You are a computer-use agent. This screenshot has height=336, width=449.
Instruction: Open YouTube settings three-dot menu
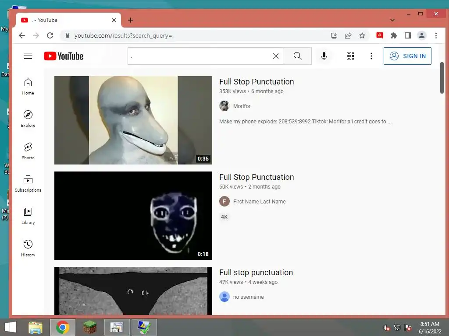[x=371, y=56]
